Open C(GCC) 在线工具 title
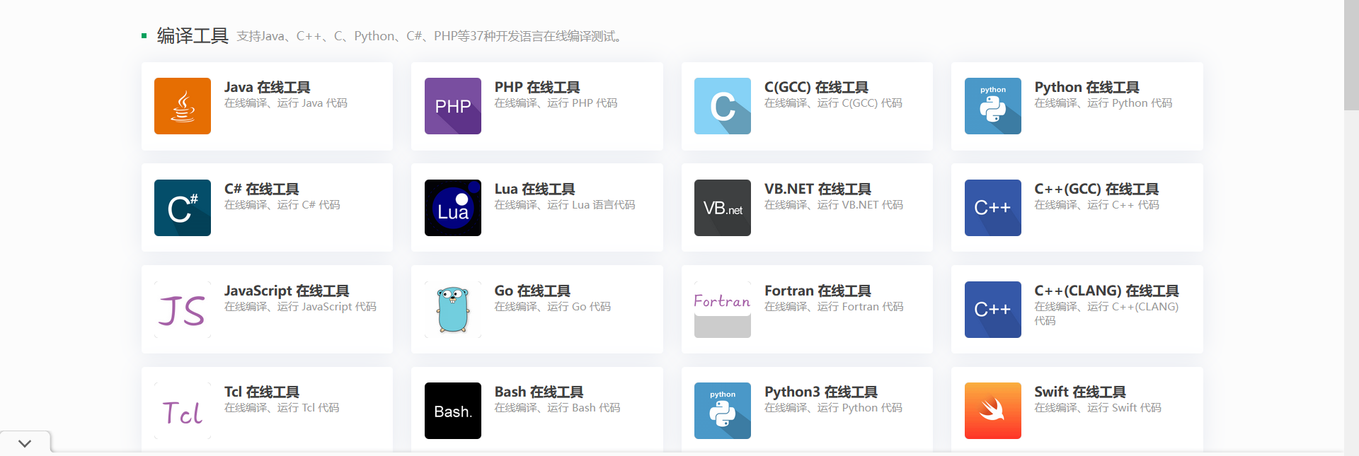This screenshot has width=1359, height=456. click(x=817, y=88)
